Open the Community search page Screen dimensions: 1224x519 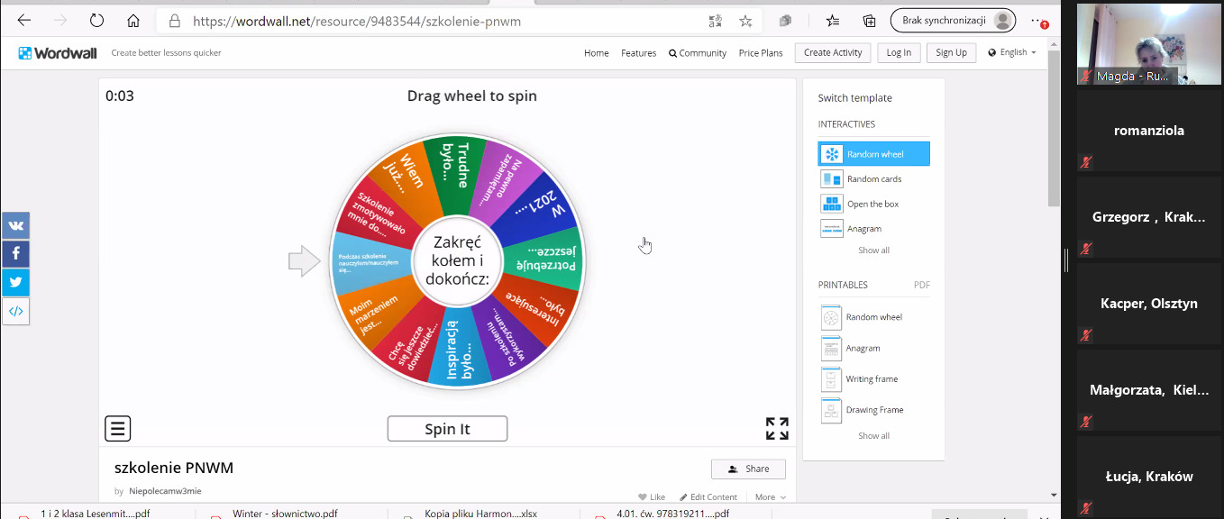(698, 53)
